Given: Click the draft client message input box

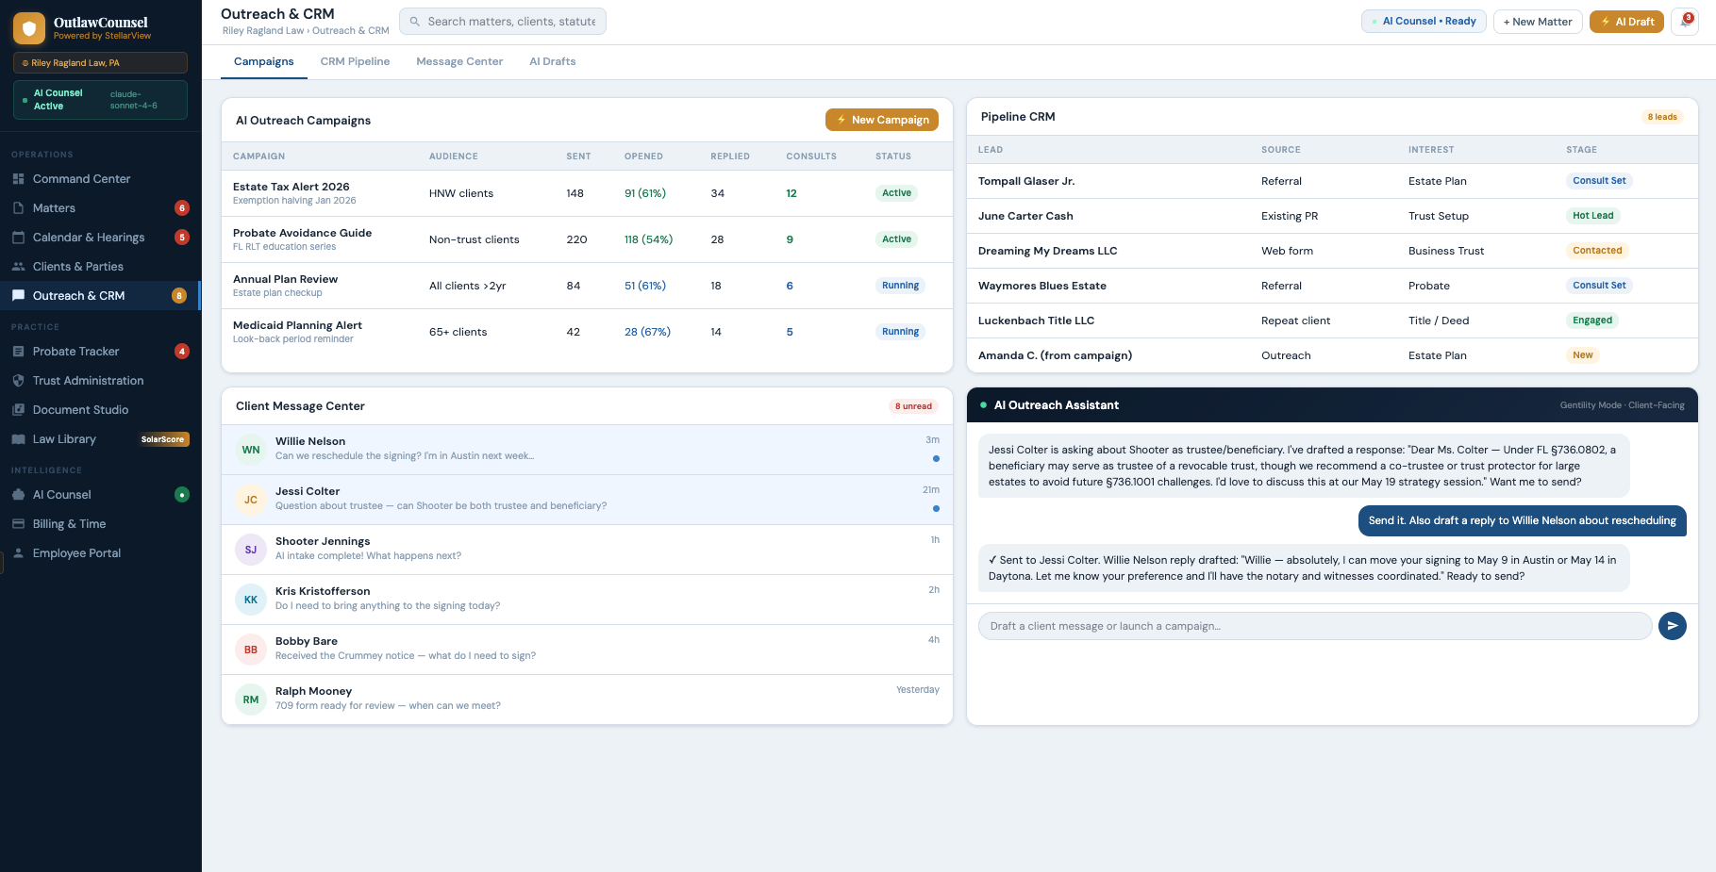Looking at the screenshot, I should tap(1314, 626).
